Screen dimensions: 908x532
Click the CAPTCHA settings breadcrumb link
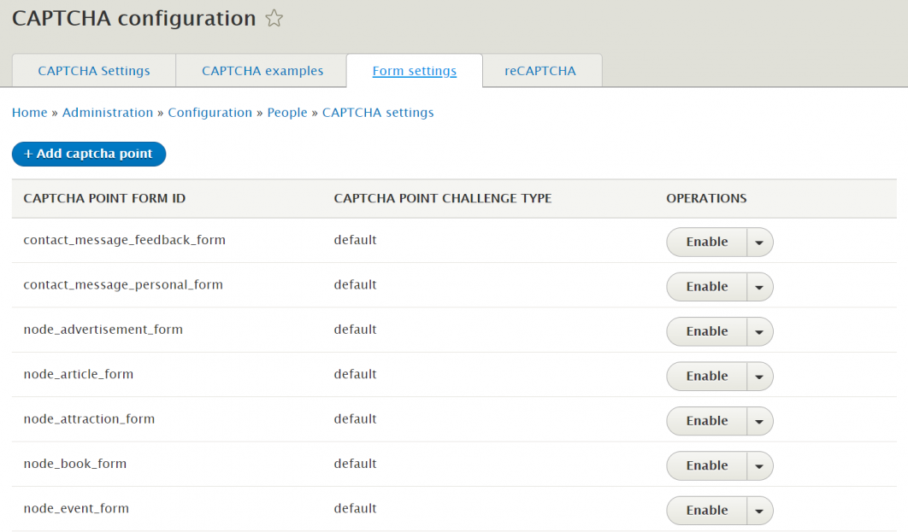[x=378, y=112]
